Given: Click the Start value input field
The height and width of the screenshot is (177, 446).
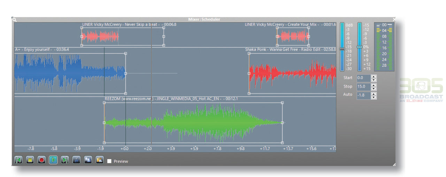Looking at the screenshot, I should [363, 78].
